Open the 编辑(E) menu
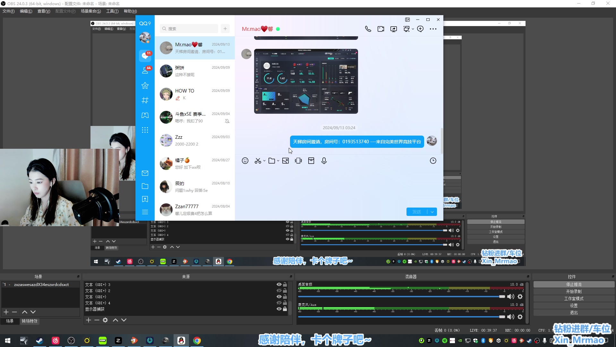The height and width of the screenshot is (347, 616). click(x=26, y=11)
